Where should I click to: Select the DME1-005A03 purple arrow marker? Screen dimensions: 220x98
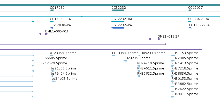(47, 34)
